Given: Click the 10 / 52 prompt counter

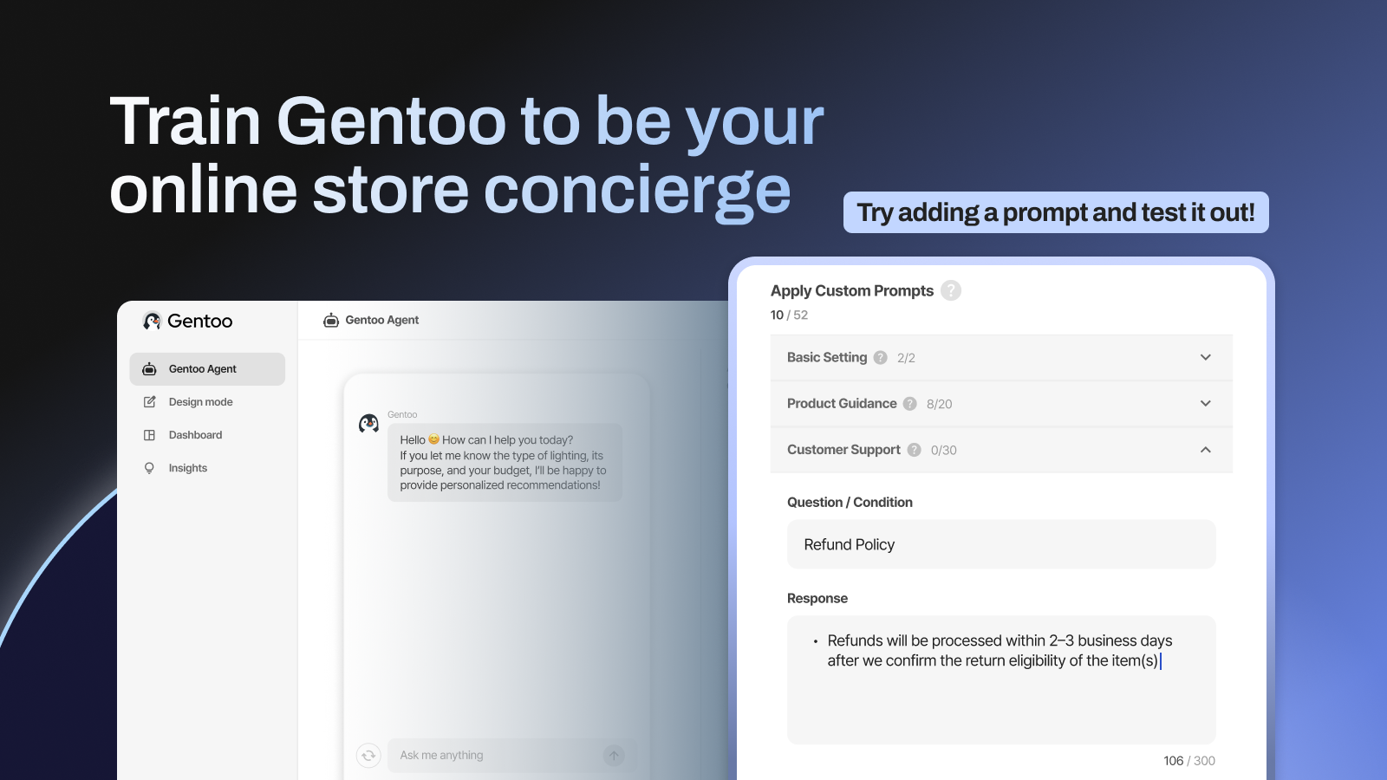Looking at the screenshot, I should (789, 315).
